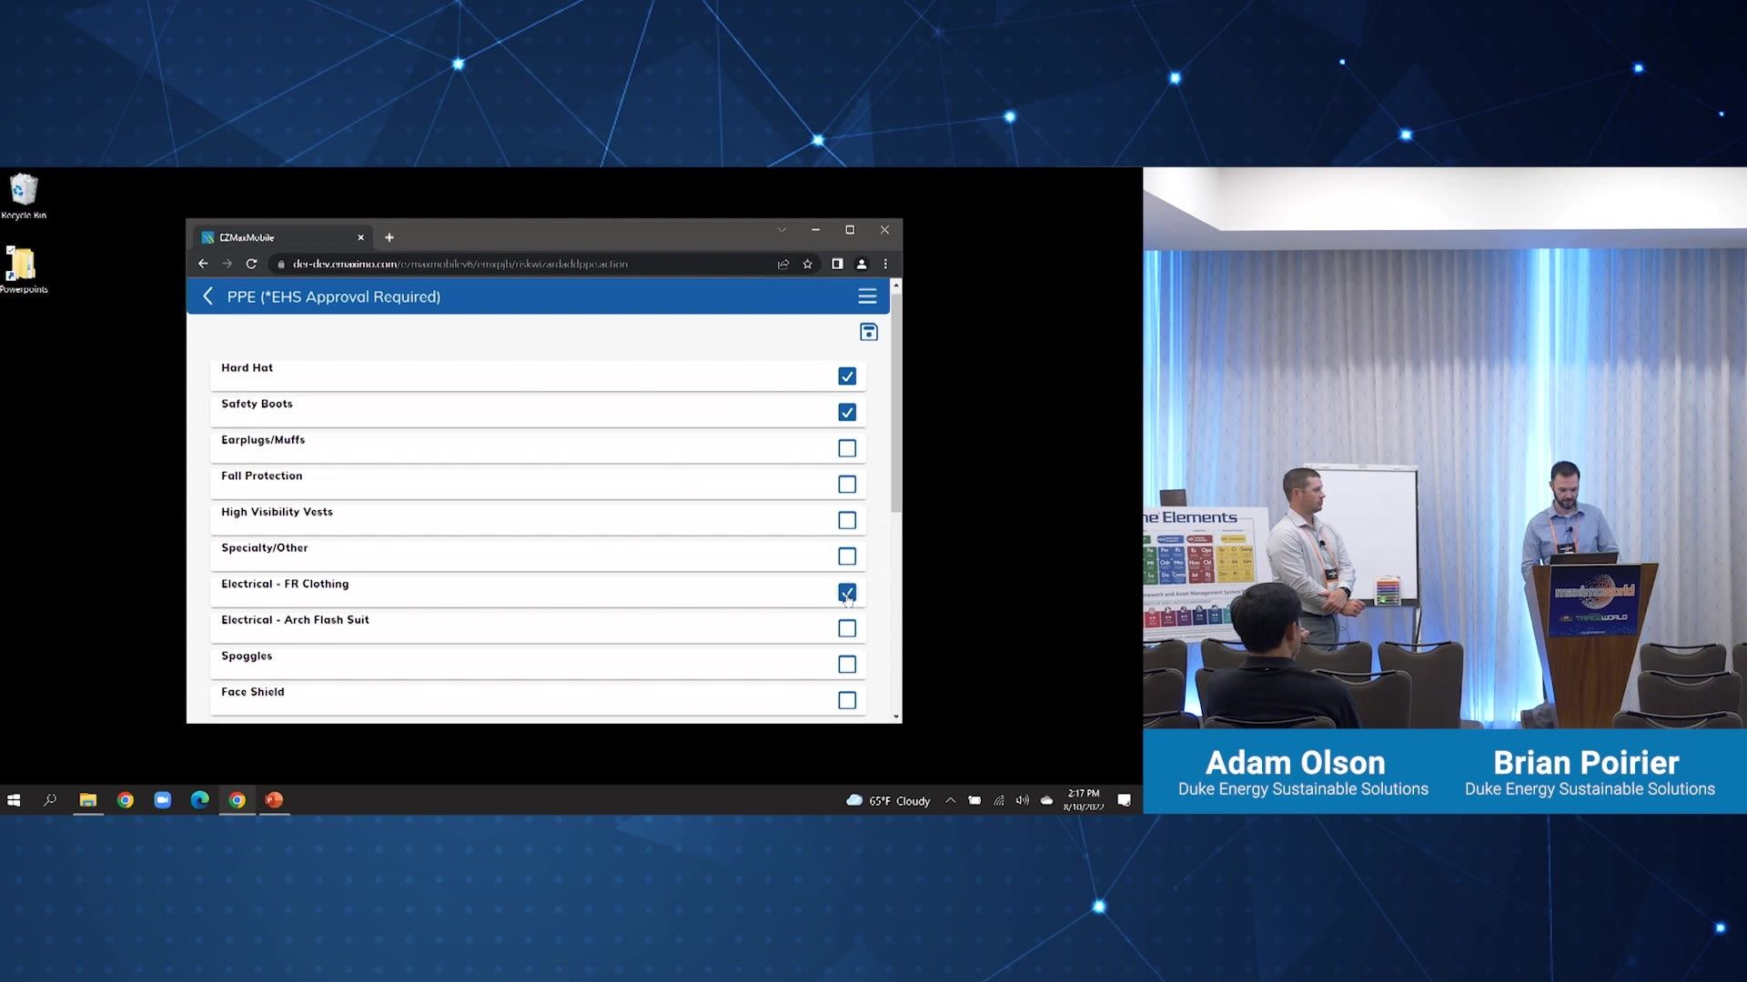1747x982 pixels.
Task: Click the share page icon in the address bar
Action: point(783,264)
